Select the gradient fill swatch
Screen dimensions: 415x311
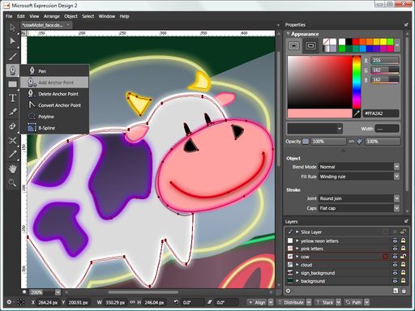click(327, 49)
